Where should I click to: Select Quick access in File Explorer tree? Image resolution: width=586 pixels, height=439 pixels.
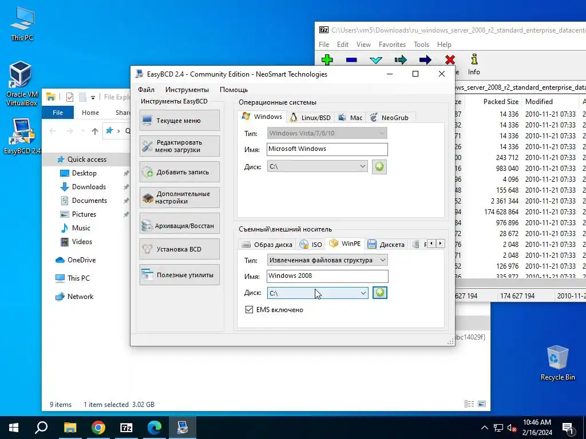tap(87, 159)
